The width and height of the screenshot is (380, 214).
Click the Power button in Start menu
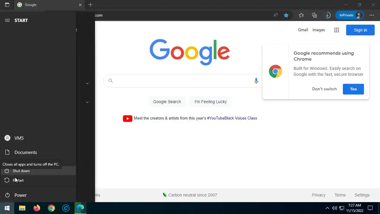[38, 195]
